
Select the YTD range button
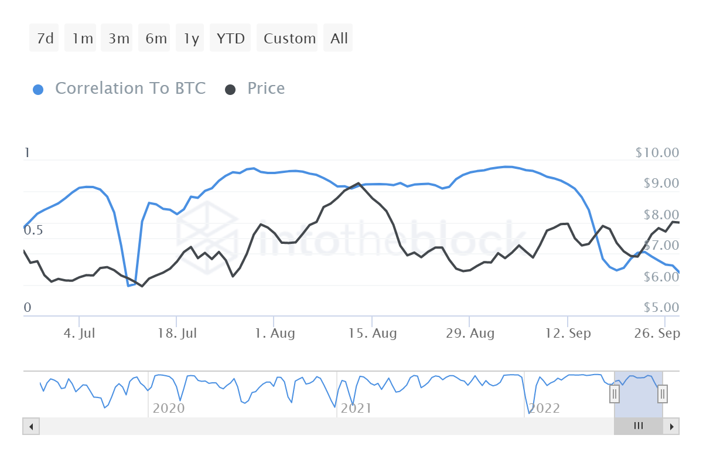230,38
